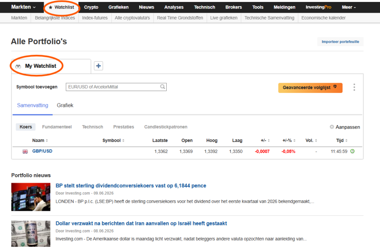
Task: Sort table by +/- column
Action: click(x=265, y=140)
